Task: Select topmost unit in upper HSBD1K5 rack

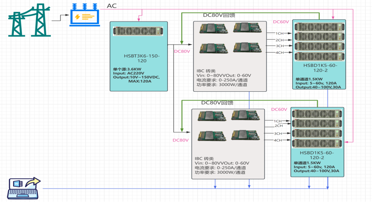Action: click(x=318, y=27)
